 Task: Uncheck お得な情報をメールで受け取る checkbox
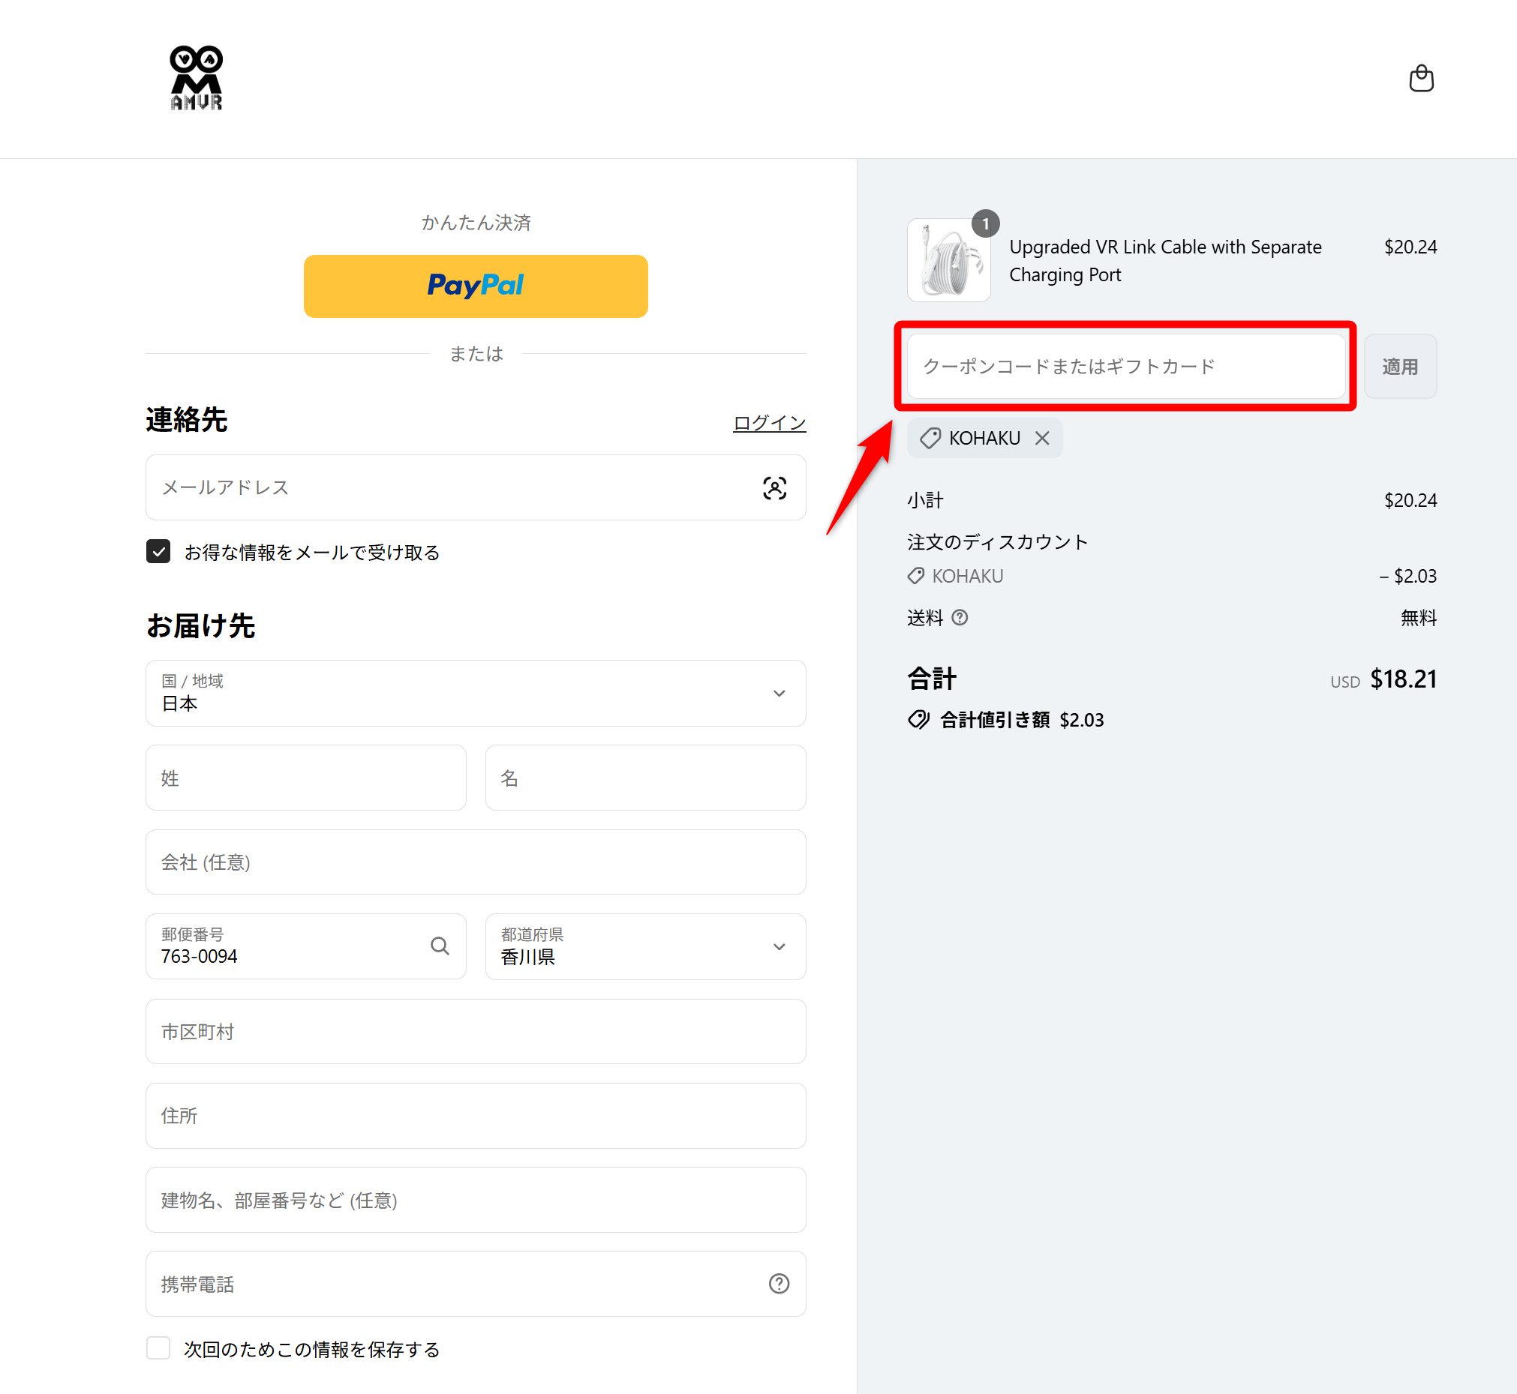point(158,551)
